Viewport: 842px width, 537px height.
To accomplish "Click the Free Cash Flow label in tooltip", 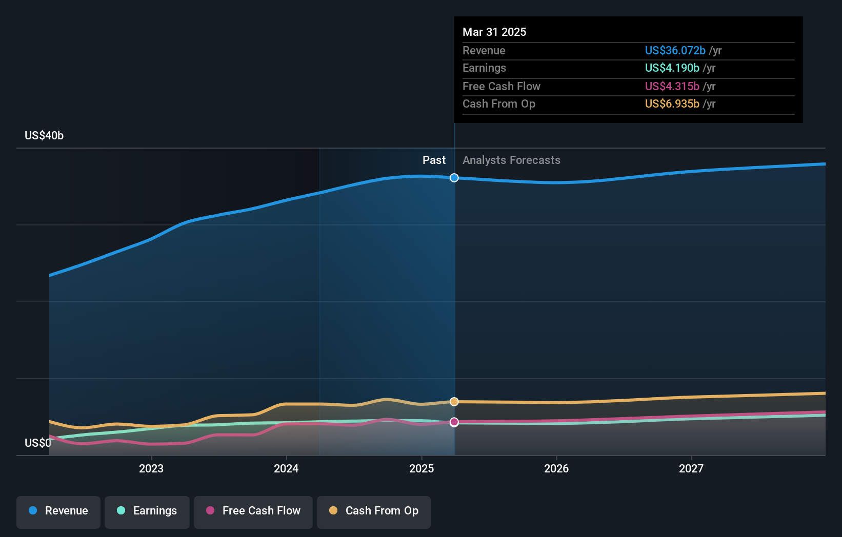I will click(502, 86).
